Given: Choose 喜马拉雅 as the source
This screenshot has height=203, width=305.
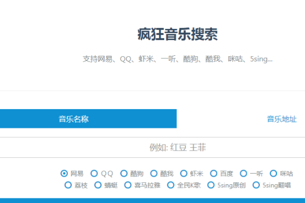Looking at the screenshot, I should pos(129,185).
